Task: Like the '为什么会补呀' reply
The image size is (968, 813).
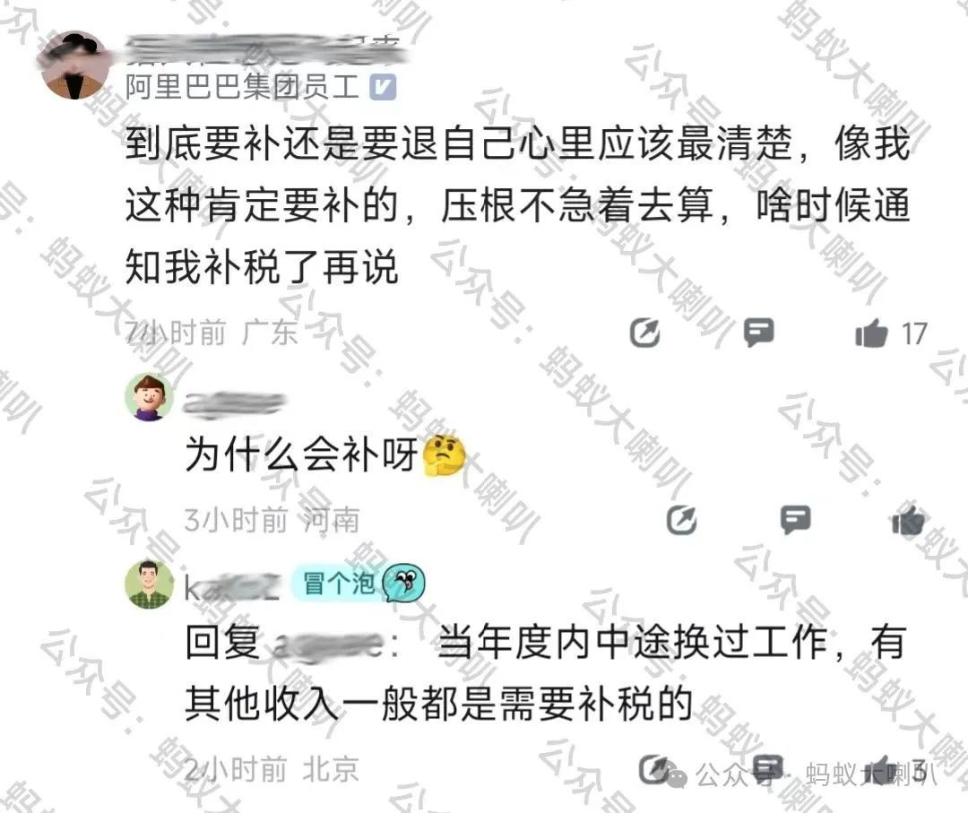Action: [x=909, y=520]
